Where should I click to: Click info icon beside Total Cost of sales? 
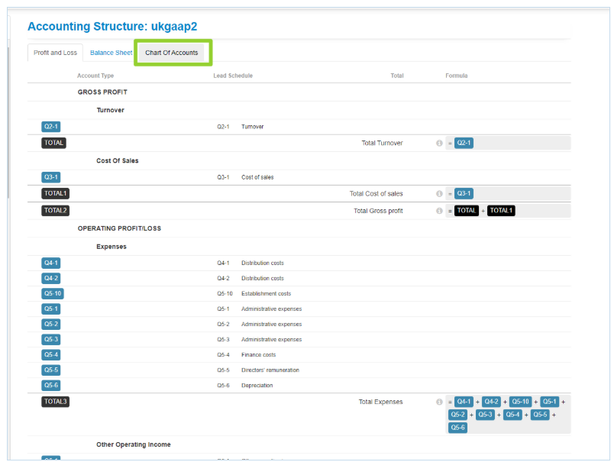pyautogui.click(x=439, y=194)
